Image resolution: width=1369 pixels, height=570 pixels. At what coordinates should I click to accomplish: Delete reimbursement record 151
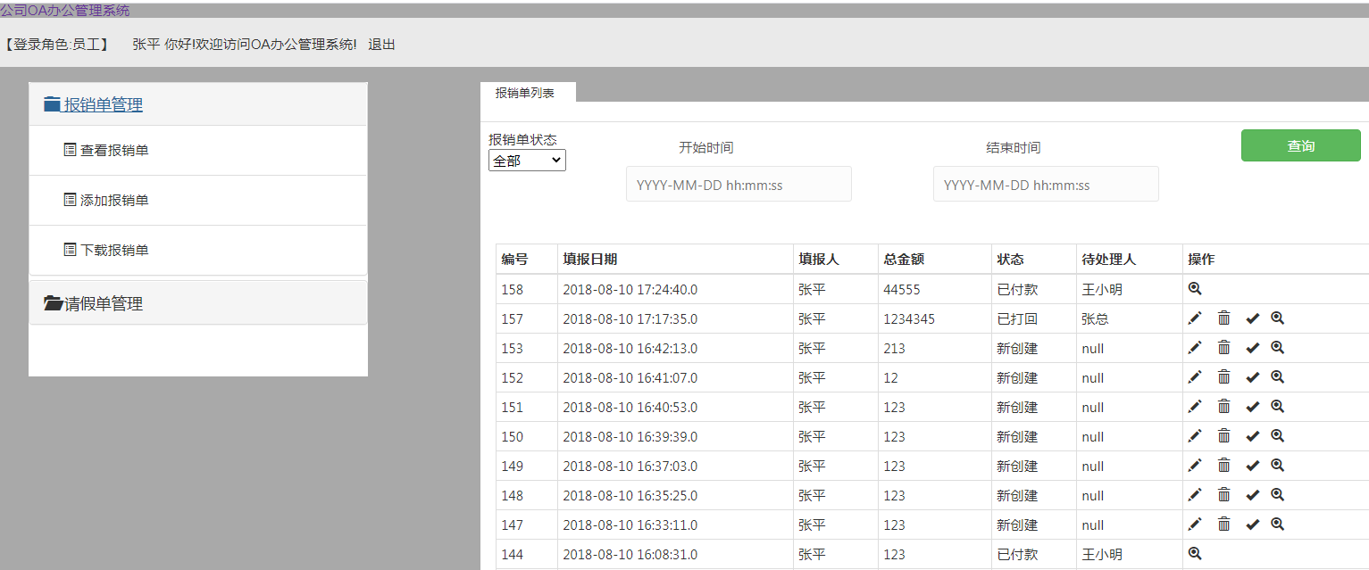click(1223, 407)
